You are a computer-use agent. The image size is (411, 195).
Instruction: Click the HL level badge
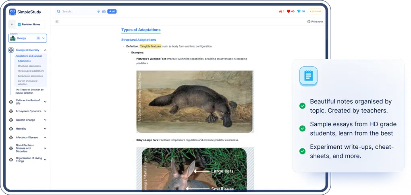point(38,38)
